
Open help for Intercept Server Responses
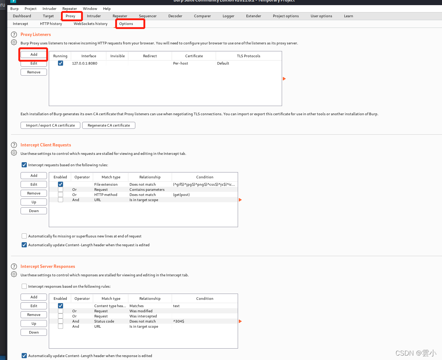point(14,266)
